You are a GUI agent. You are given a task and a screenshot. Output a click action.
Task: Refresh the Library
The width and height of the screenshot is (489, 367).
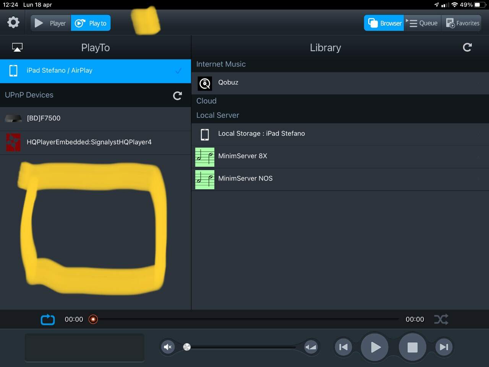pos(467,47)
